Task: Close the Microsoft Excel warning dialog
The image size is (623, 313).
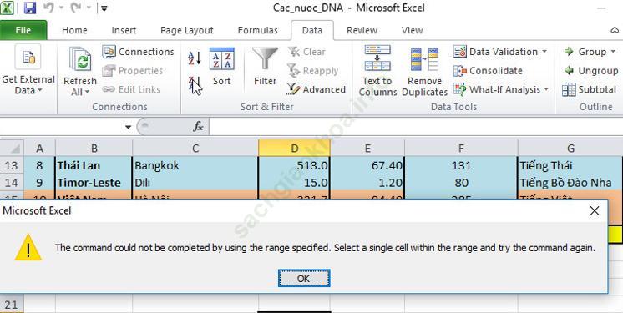Action: tap(595, 211)
